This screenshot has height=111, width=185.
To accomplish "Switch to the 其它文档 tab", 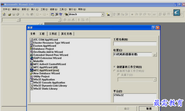I will pos(66,34).
